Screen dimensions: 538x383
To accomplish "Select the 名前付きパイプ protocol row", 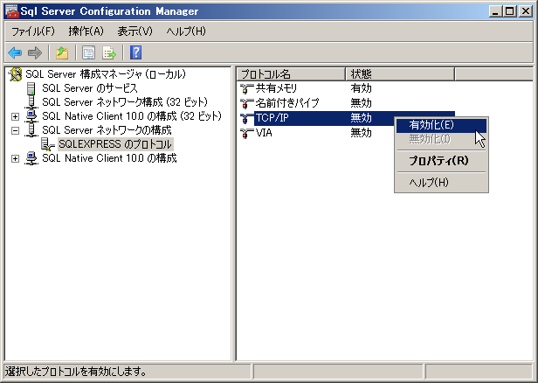I will 347,103.
